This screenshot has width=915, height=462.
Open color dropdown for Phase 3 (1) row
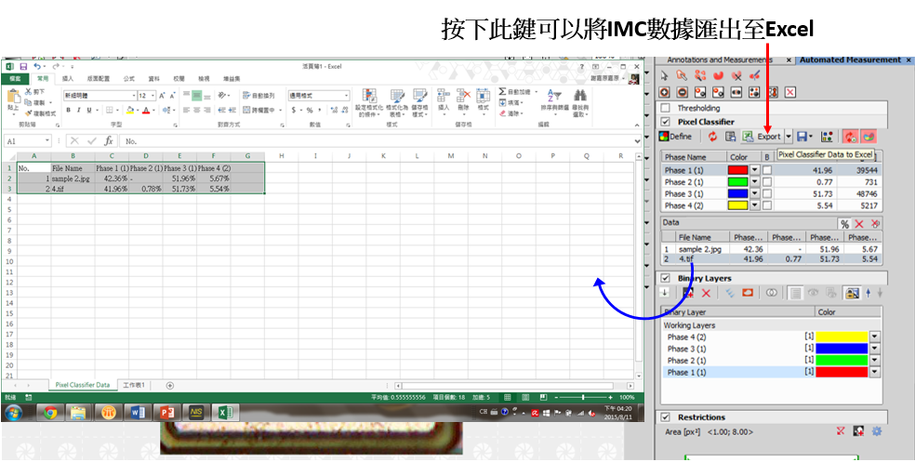(754, 193)
